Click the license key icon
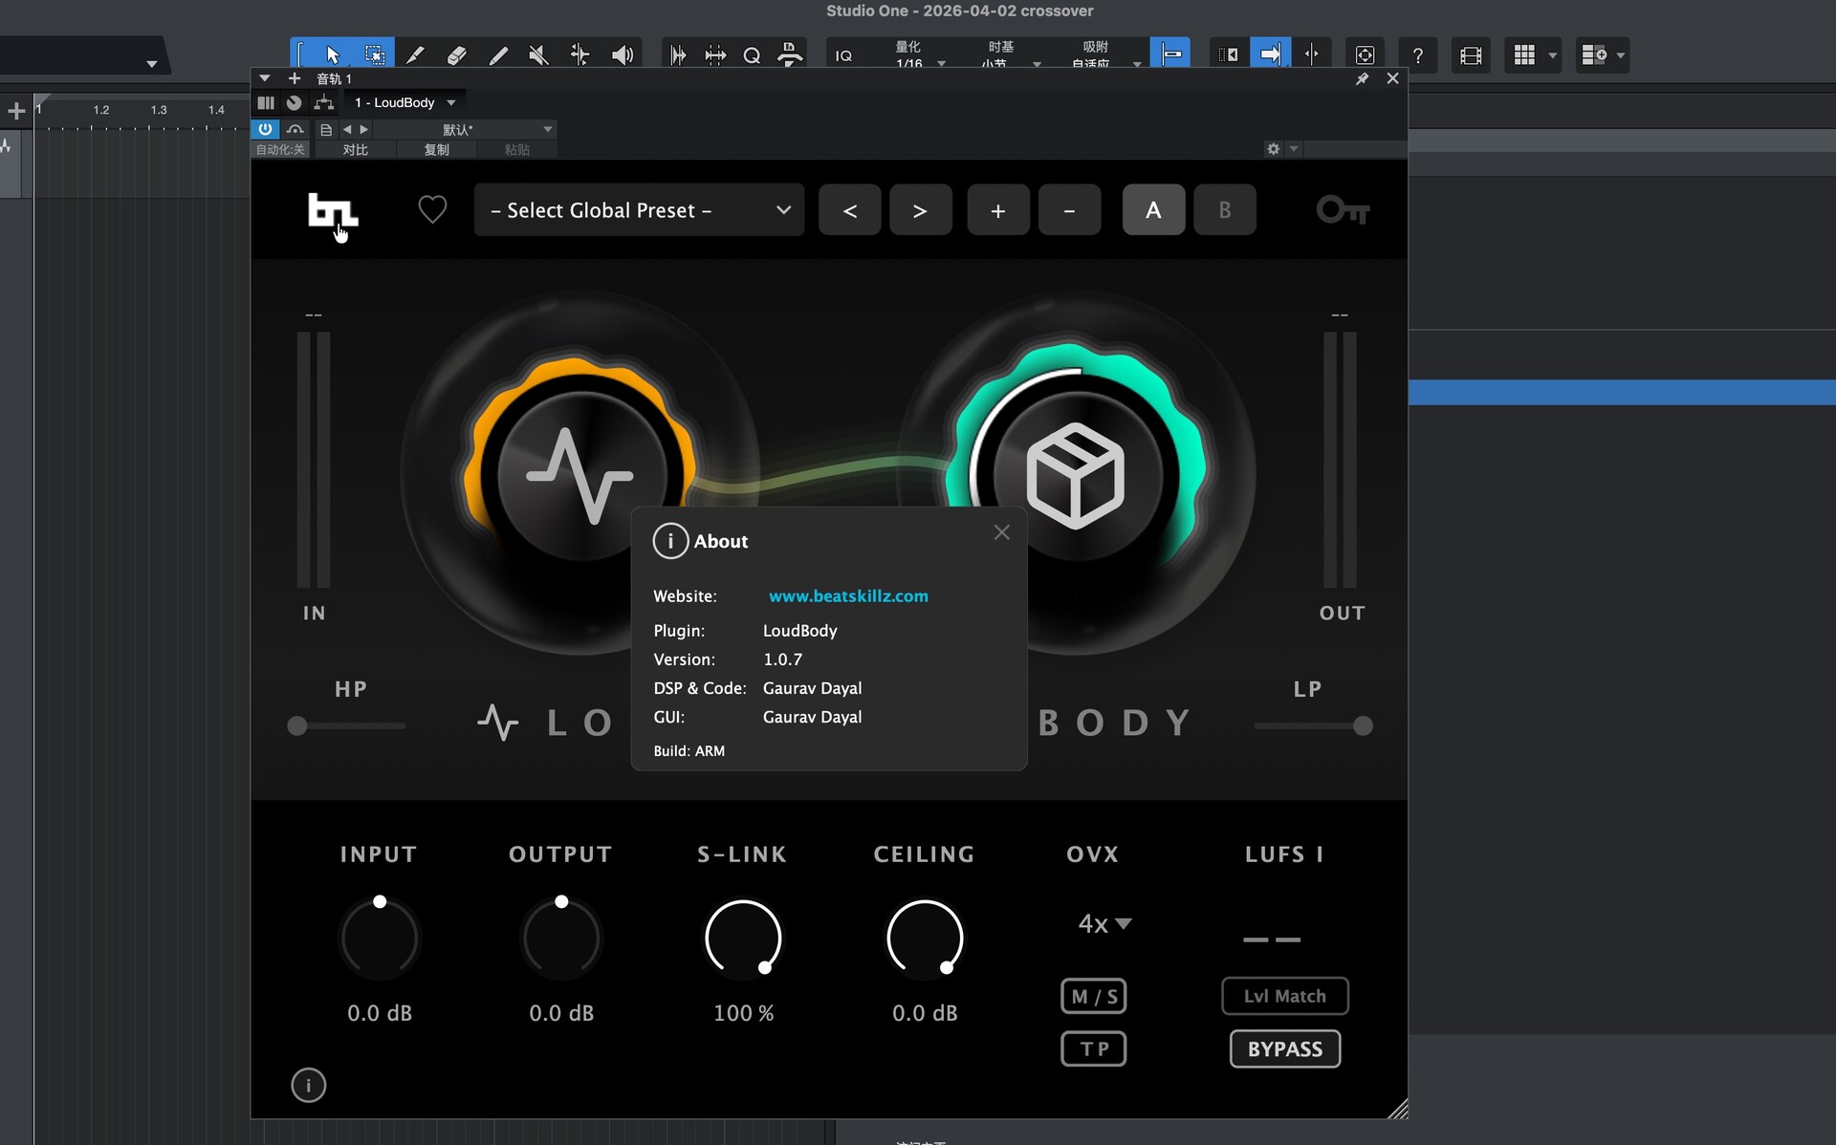 point(1343,210)
